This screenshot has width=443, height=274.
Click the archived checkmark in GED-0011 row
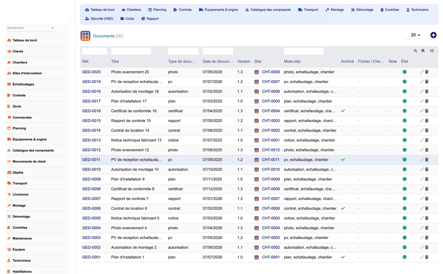(343, 160)
